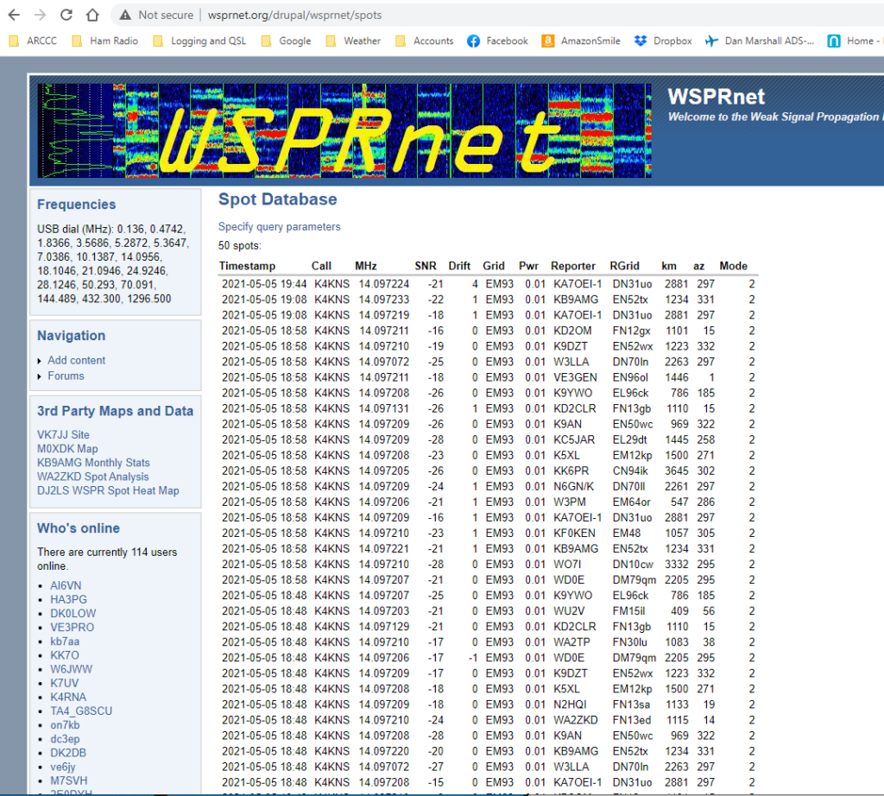Open user AI6VN in Who's online list

(65, 585)
